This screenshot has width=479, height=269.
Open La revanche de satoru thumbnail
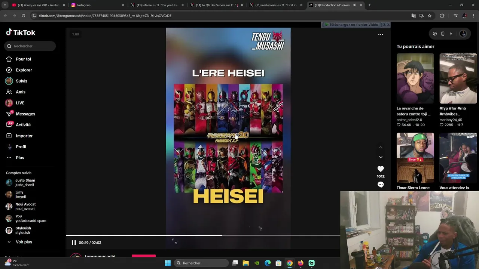[x=415, y=78]
